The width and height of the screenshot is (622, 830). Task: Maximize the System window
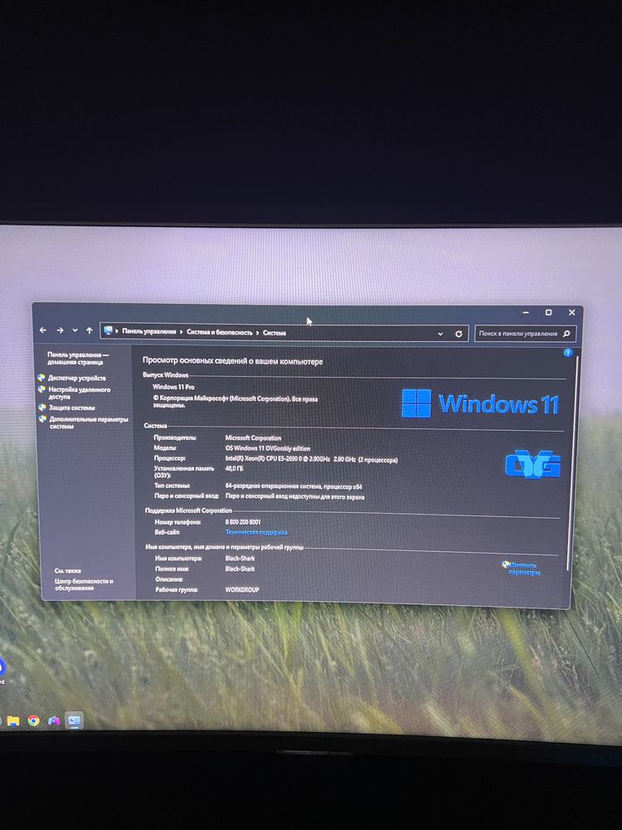(x=548, y=312)
